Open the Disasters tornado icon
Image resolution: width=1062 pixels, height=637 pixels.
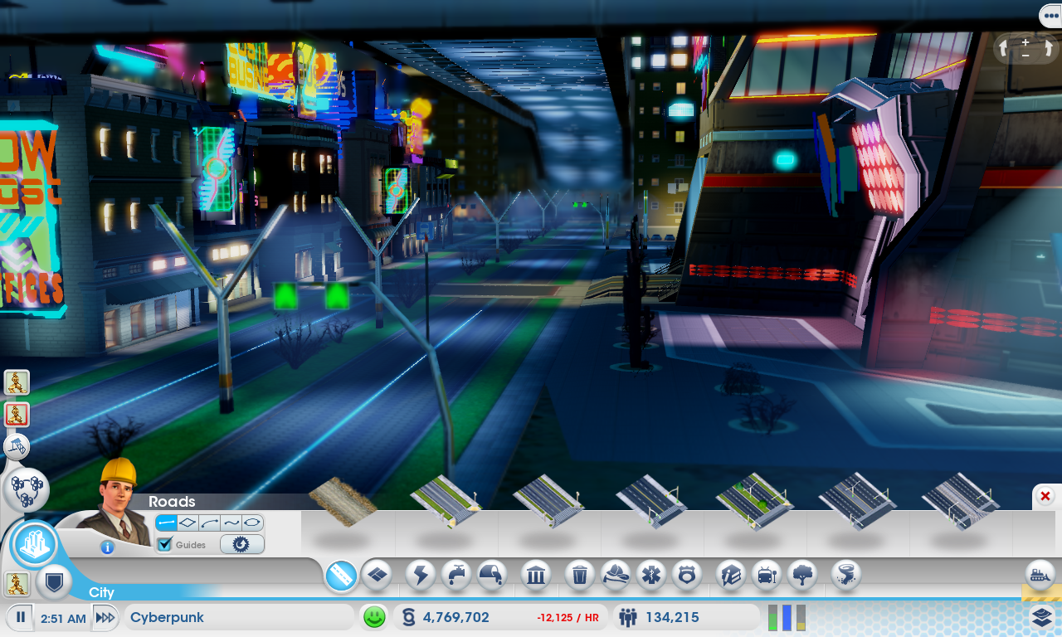(845, 575)
